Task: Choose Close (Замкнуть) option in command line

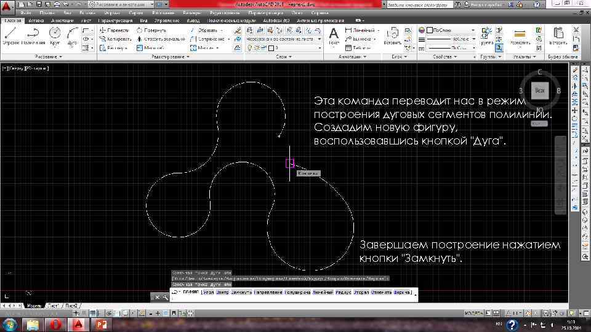Action: [x=240, y=292]
